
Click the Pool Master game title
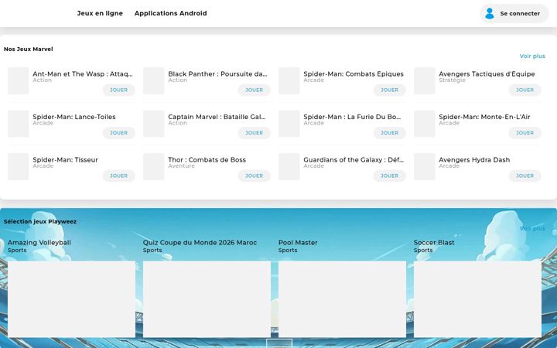click(x=298, y=243)
